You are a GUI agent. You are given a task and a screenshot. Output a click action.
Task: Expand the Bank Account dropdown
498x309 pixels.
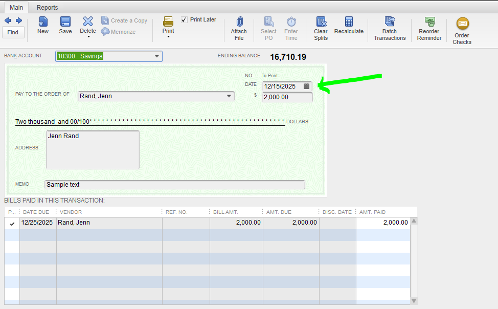[x=156, y=56]
